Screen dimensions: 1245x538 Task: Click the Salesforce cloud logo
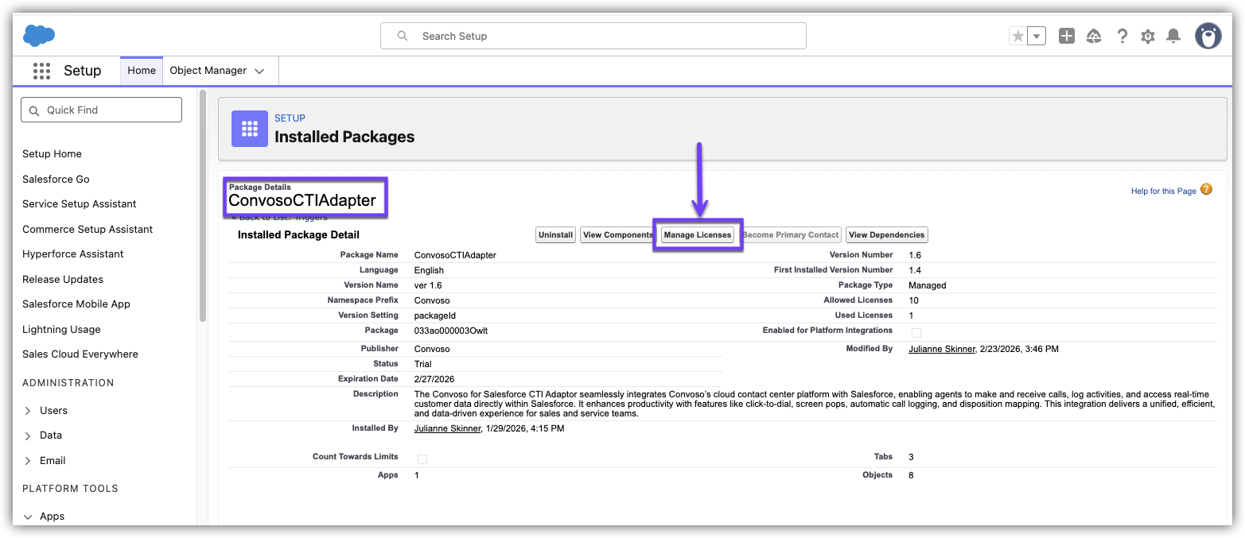pyautogui.click(x=39, y=36)
